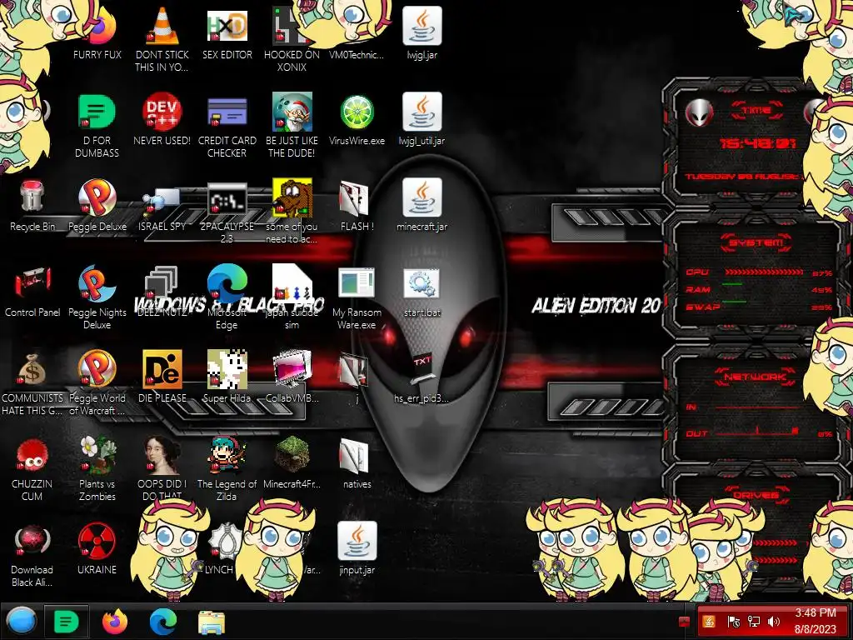Screen dimensions: 853x640
Task: Open volume speaker tray icon
Action: pos(773,621)
